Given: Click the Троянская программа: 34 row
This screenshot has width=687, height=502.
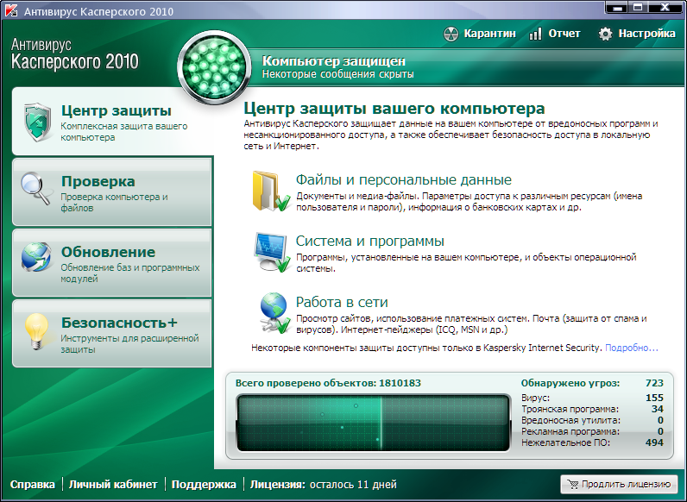Looking at the screenshot, I should point(592,409).
